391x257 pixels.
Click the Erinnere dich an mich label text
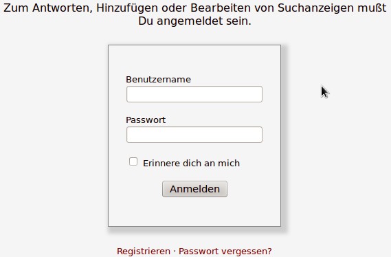pos(191,164)
